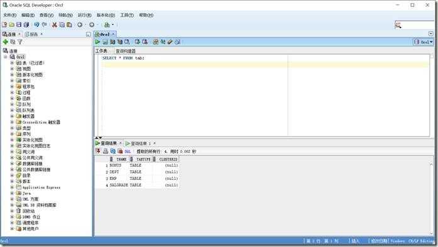Collapse the Orcl connection node
The height and width of the screenshot is (247, 438).
pos(6,57)
